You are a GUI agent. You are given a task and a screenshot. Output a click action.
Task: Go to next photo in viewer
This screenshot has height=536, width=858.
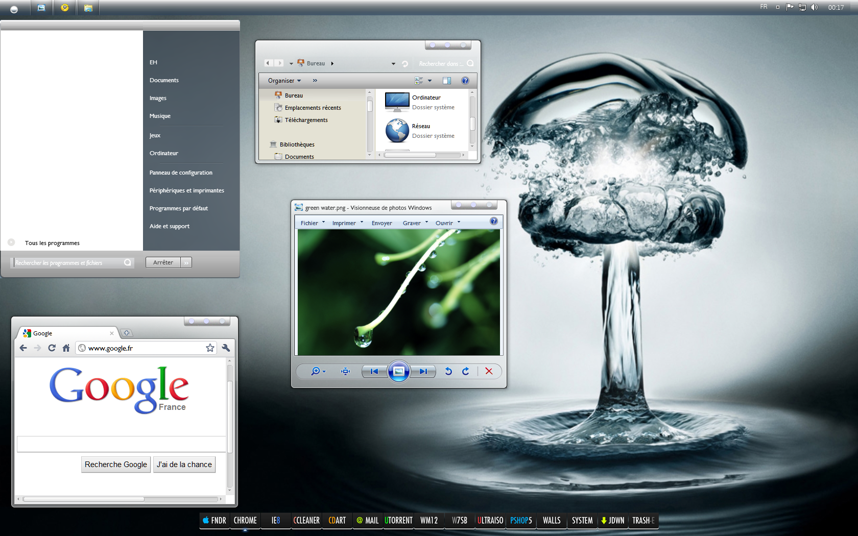pos(423,371)
